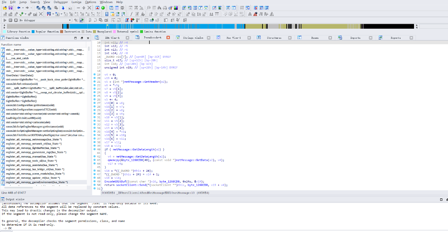The image size is (448, 232).
Task: Toggle breakpoint dot on line 40
Action: 94,149
